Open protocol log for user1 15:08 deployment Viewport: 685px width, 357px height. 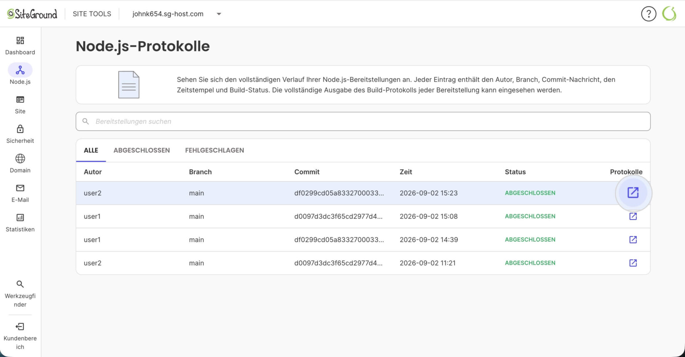[x=633, y=216]
